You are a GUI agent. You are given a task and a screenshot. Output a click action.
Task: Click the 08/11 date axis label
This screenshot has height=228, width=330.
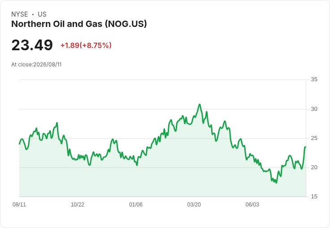(19, 205)
